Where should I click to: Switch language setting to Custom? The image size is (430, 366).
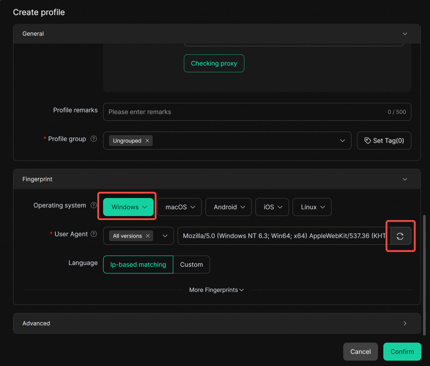coord(191,265)
